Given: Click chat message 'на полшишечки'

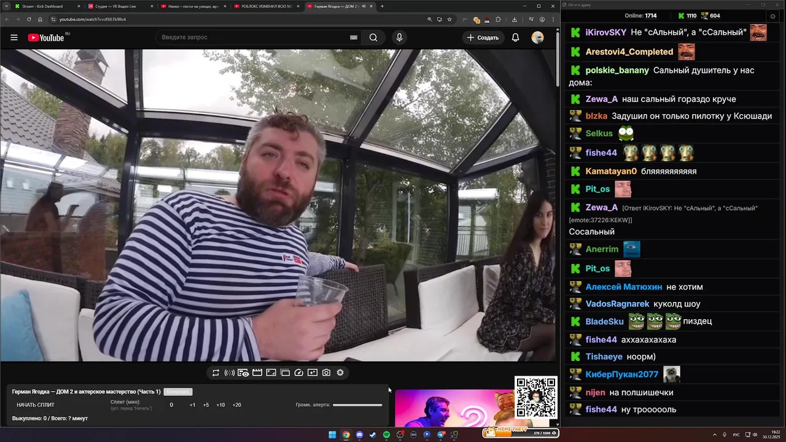Looking at the screenshot, I should point(641,392).
